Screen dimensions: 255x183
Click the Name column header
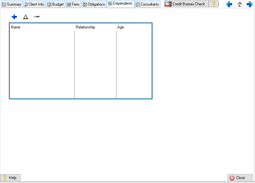pos(42,27)
